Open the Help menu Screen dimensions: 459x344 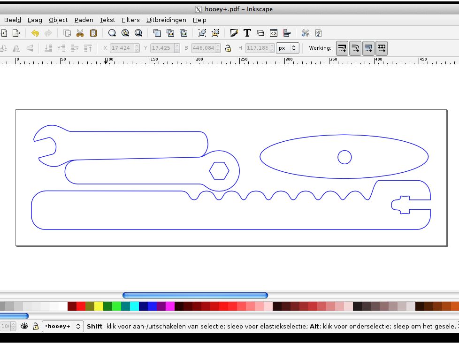tap(199, 20)
